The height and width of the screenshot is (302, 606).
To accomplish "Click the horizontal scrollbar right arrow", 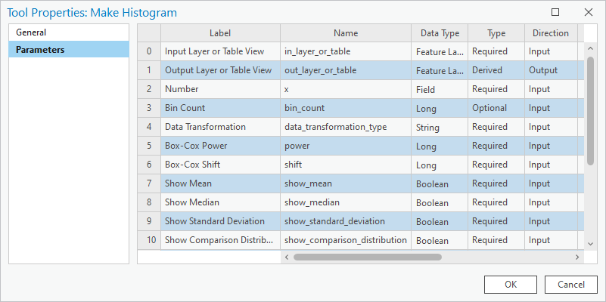I will coord(577,257).
